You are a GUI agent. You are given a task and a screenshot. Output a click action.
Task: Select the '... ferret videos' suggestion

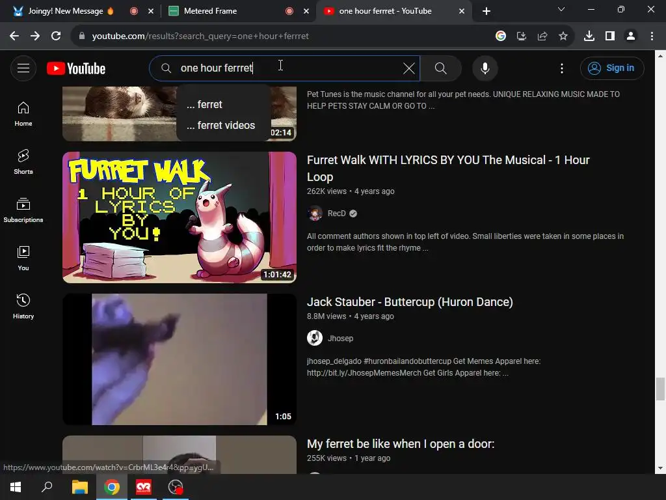click(x=224, y=125)
